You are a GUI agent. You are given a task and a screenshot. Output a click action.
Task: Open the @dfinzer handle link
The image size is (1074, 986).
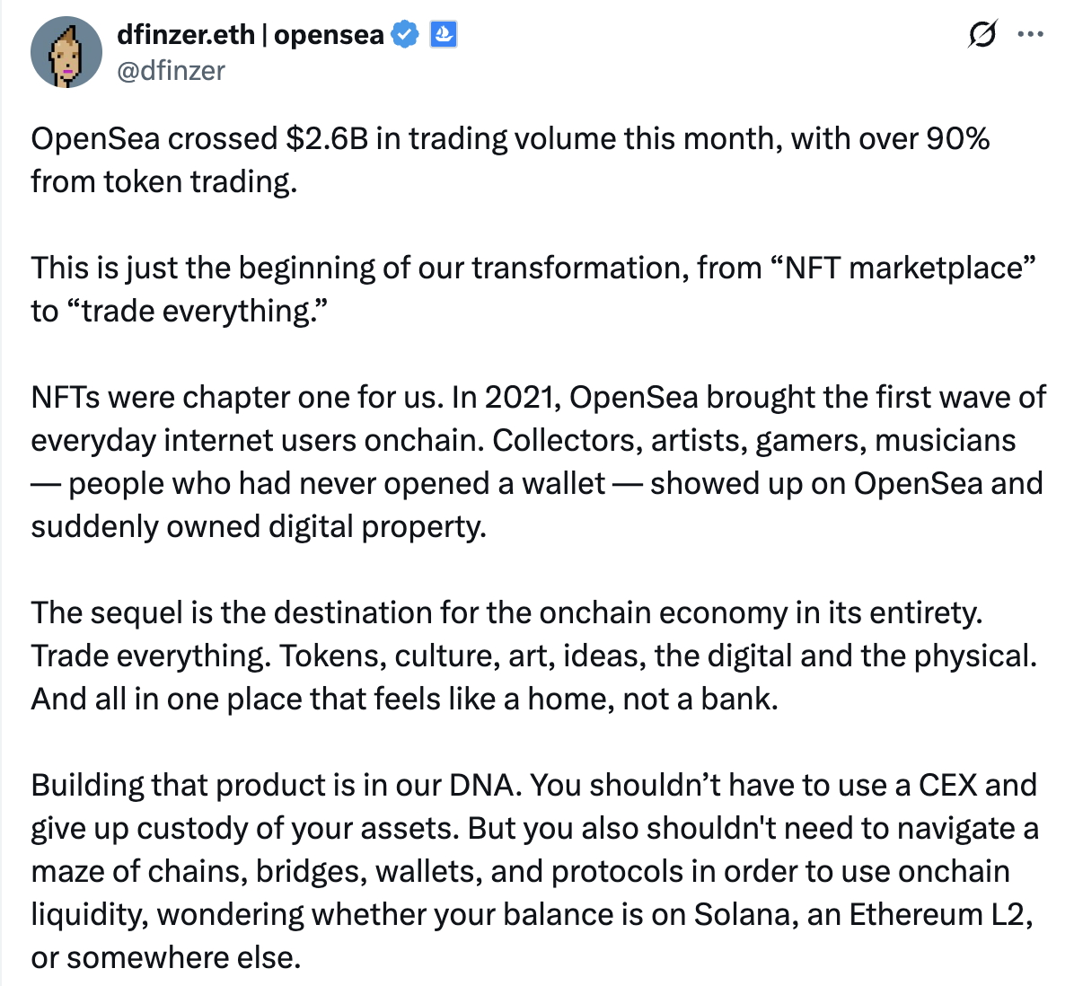[171, 70]
